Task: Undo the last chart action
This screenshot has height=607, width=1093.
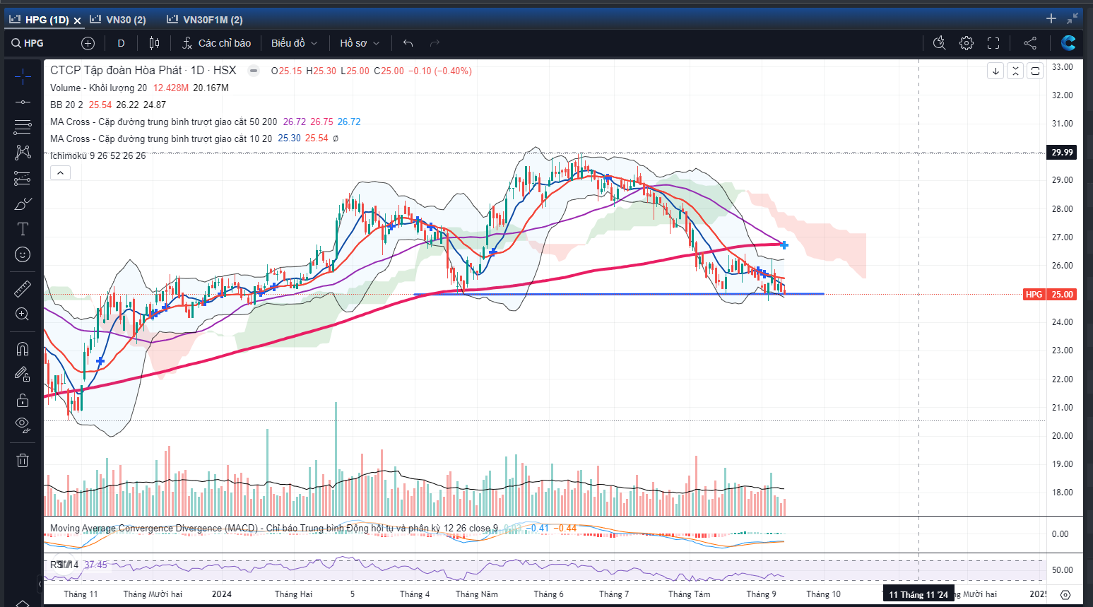Action: pos(408,43)
